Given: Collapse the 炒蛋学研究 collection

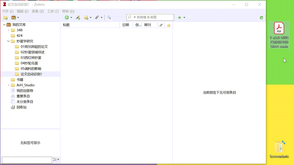Looking at the screenshot, I should (x=8, y=41).
